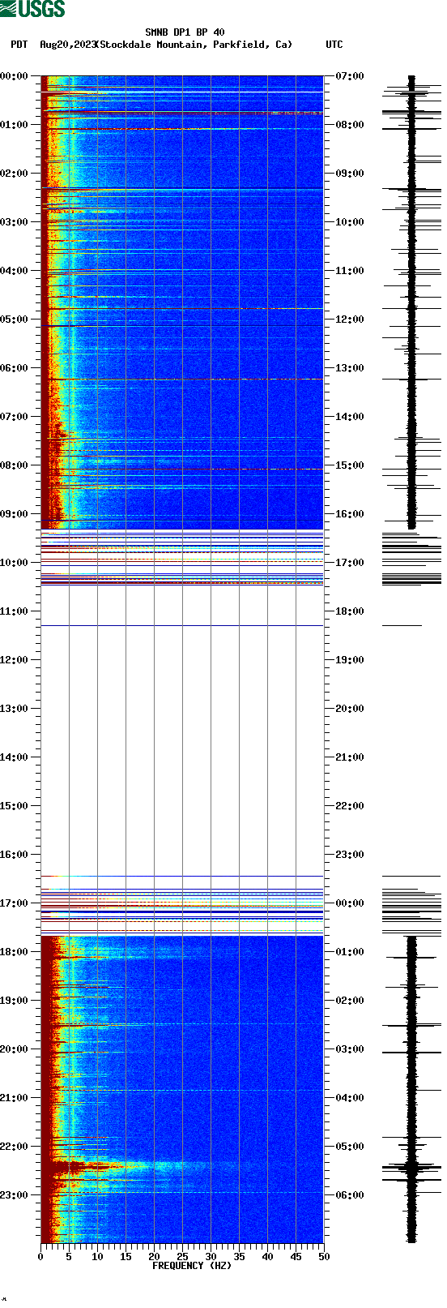Click the 02:00 PDT time label
The height and width of the screenshot is (1308, 447).
point(14,174)
